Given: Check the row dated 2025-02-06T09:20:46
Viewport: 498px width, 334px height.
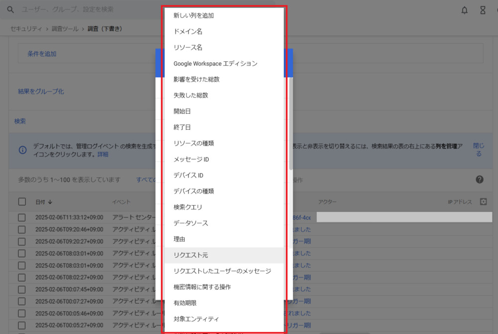Looking at the screenshot, I should 21,229.
